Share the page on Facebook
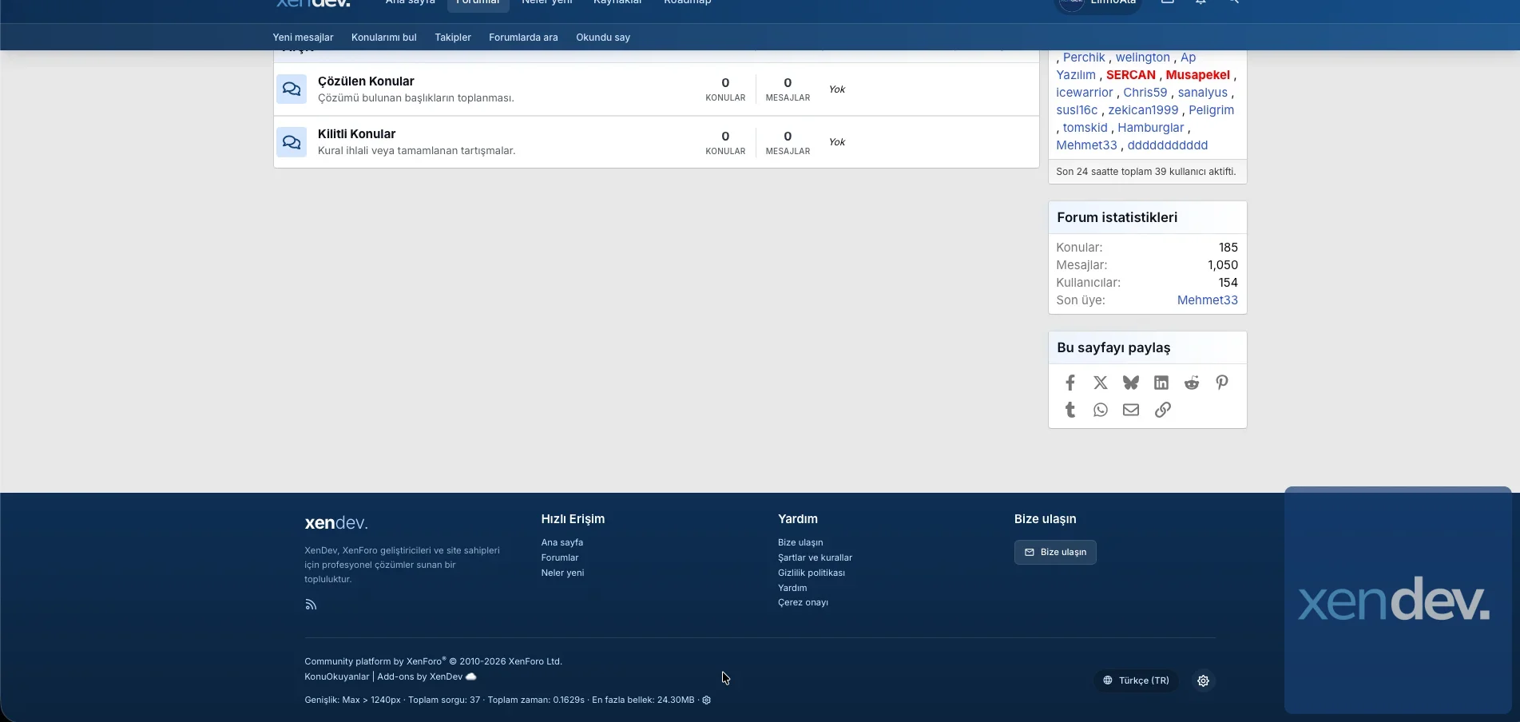 pyautogui.click(x=1070, y=383)
